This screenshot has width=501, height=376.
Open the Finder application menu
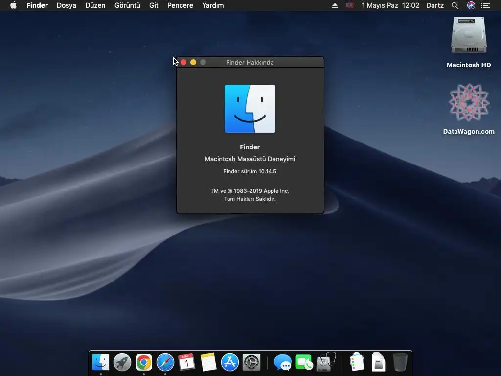tap(37, 5)
